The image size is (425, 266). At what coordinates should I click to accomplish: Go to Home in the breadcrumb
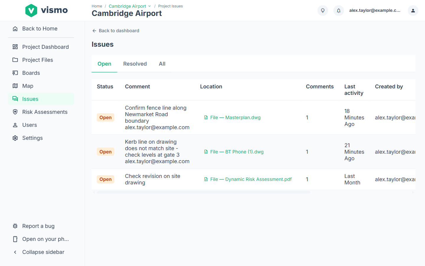(97, 6)
